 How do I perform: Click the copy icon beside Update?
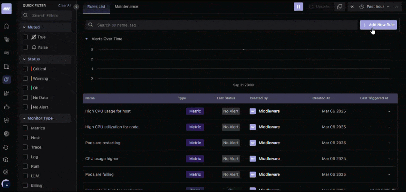point(339,7)
